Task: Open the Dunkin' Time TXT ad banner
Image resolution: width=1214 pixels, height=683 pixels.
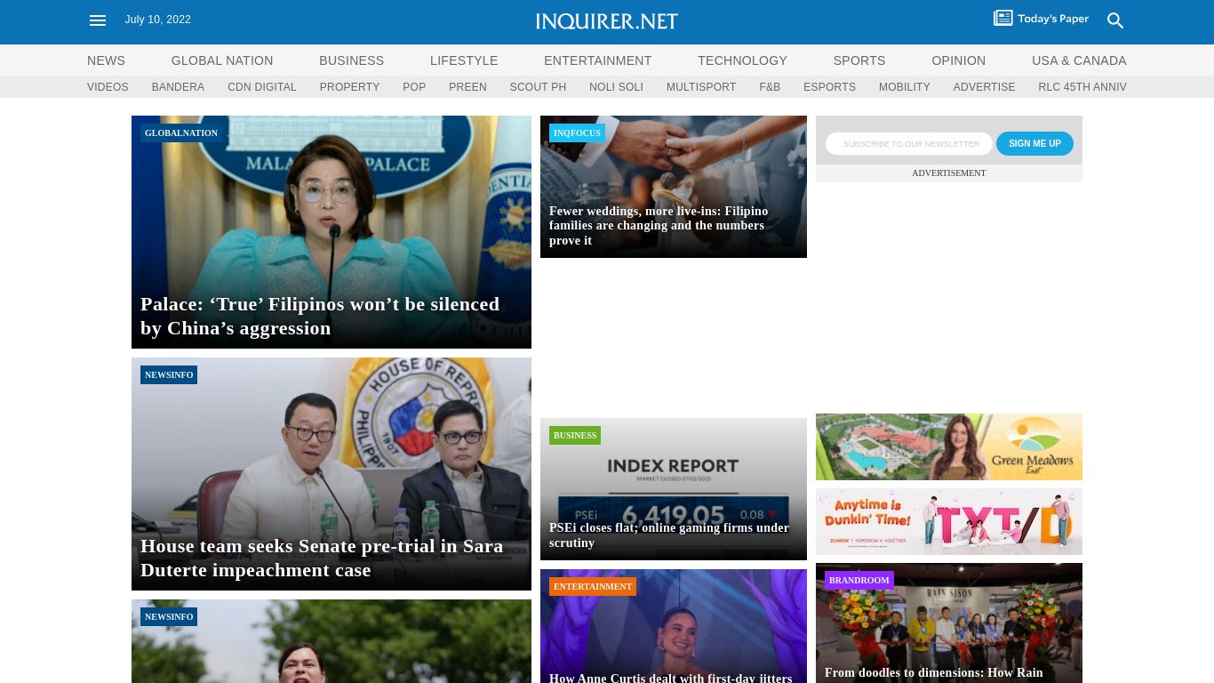Action: [x=949, y=521]
